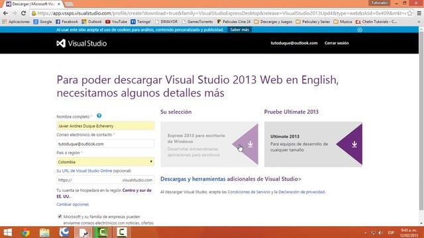This screenshot has height=238, width=424.
Task: Click Express 2013 para escritorio text
Action: pyautogui.click(x=196, y=138)
